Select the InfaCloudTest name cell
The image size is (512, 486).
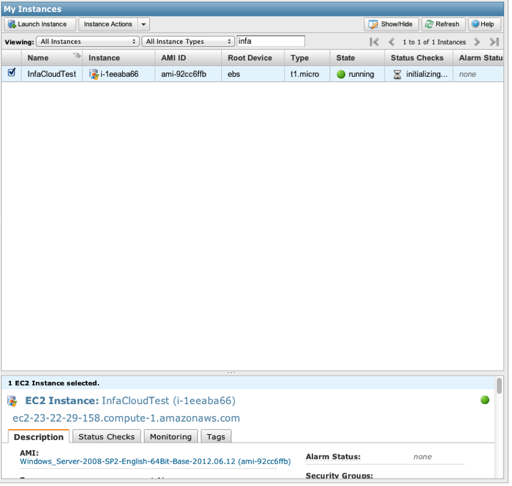(52, 74)
